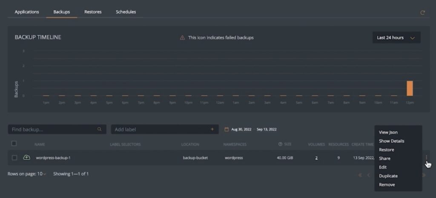The height and width of the screenshot is (198, 436).
Task: Click the Find backup search field
Action: tap(51, 129)
